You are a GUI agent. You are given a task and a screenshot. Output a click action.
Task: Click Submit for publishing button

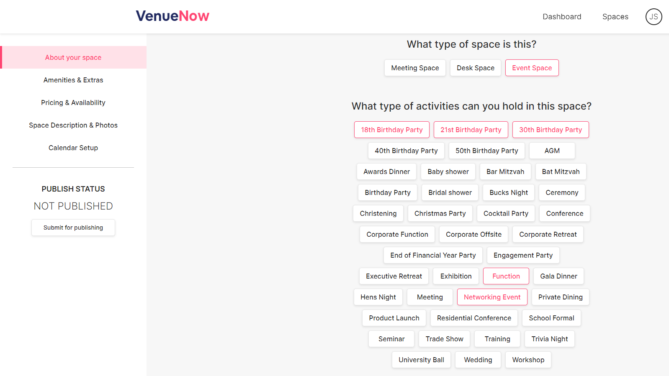coord(73,228)
